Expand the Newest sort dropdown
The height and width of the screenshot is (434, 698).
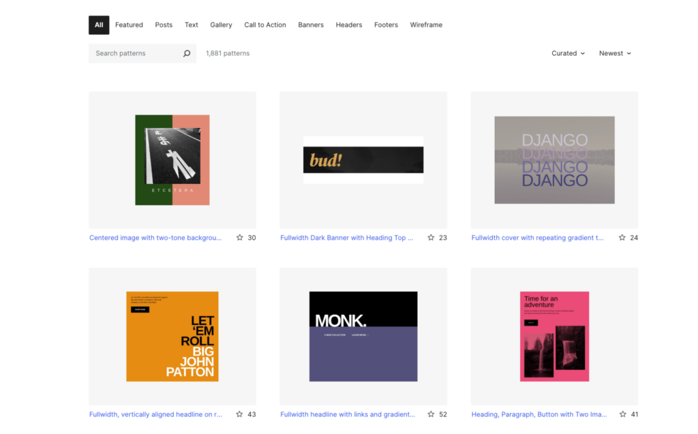615,53
